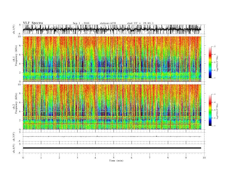Click the thick ch.4 voltage trace

point(112,148)
